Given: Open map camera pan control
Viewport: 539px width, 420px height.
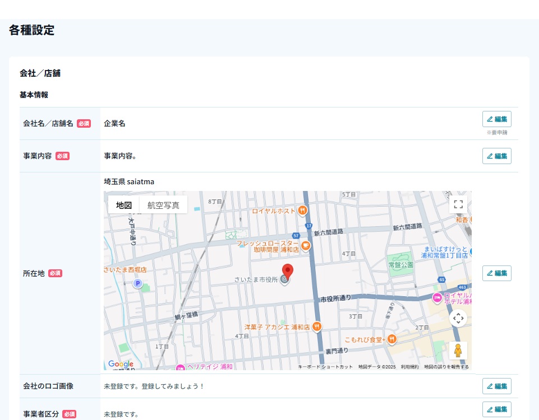Looking at the screenshot, I should 458,319.
